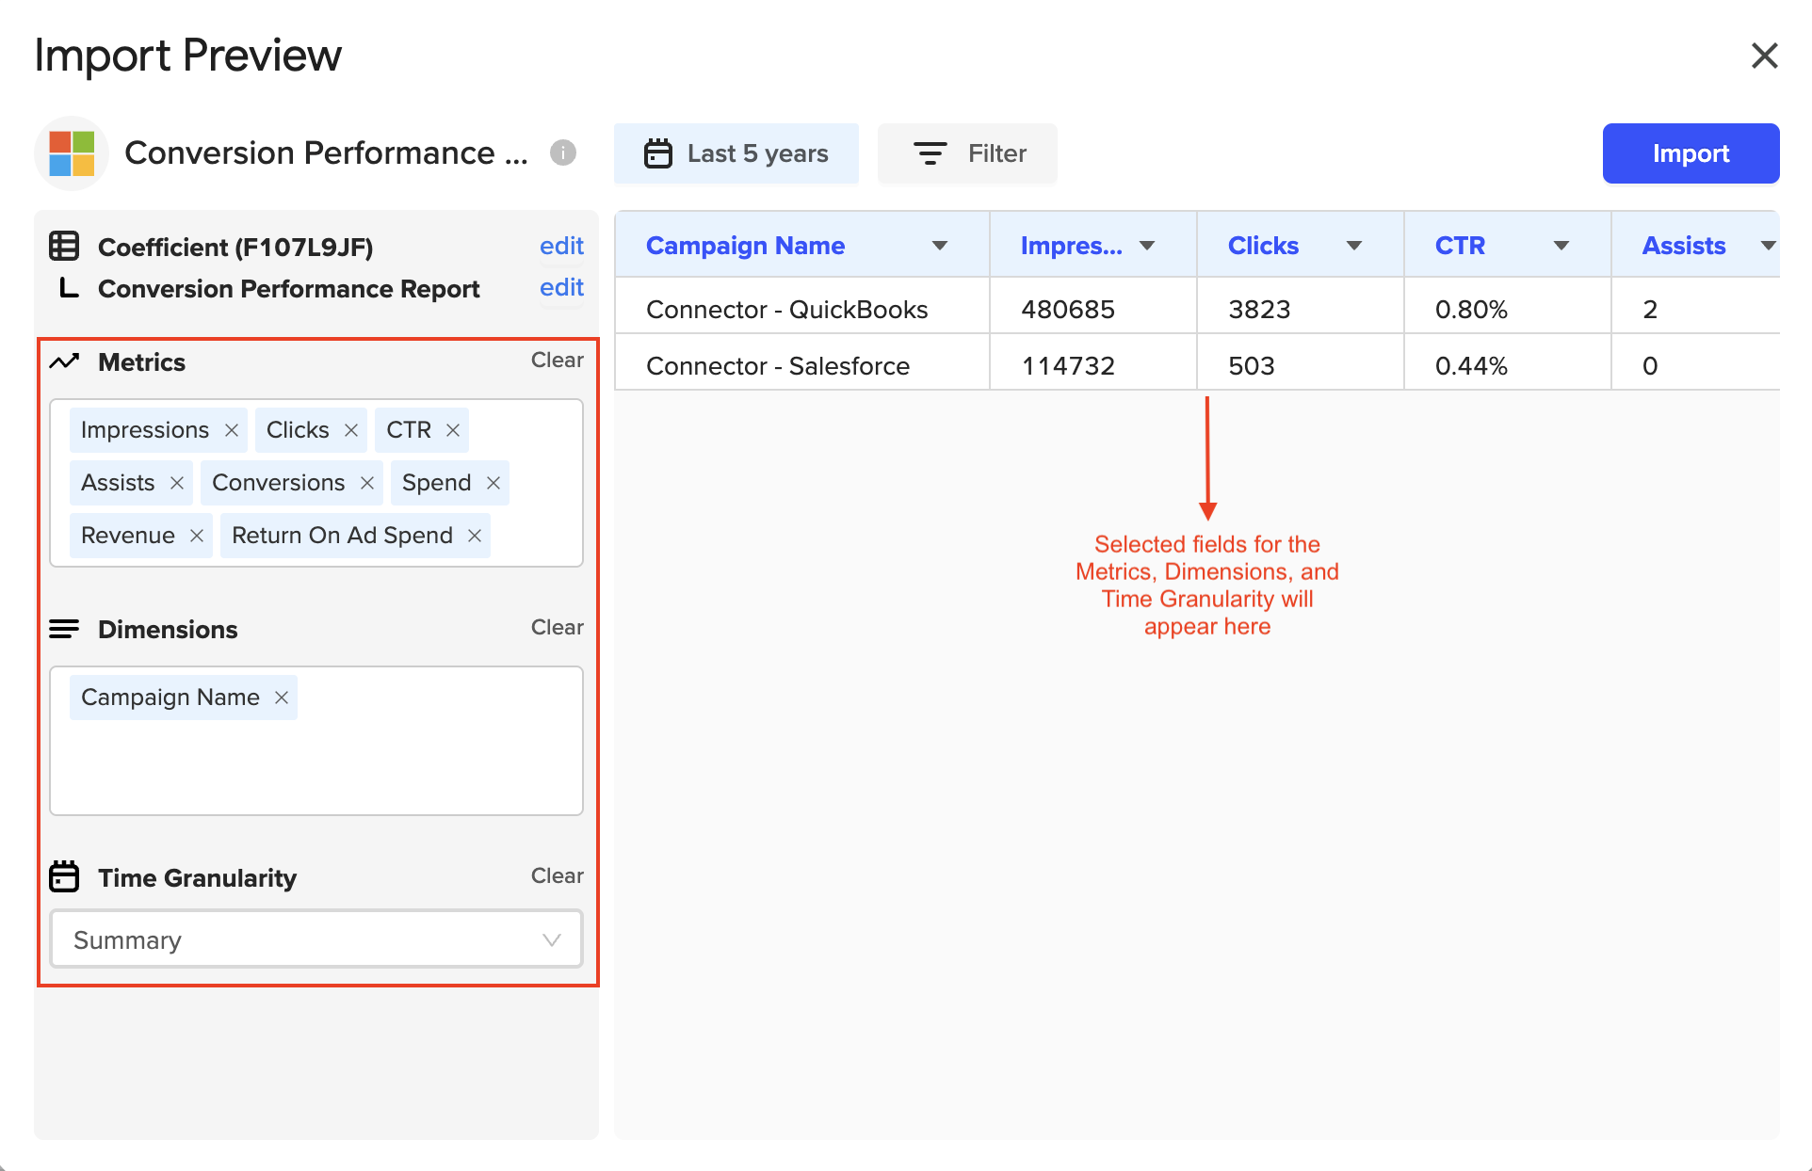Remove the Return On Ad Spend tag

[x=475, y=536]
